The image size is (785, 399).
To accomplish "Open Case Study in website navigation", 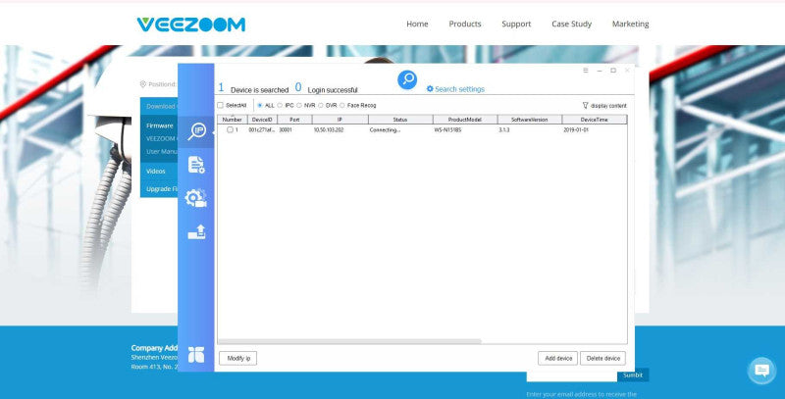I will pos(571,24).
